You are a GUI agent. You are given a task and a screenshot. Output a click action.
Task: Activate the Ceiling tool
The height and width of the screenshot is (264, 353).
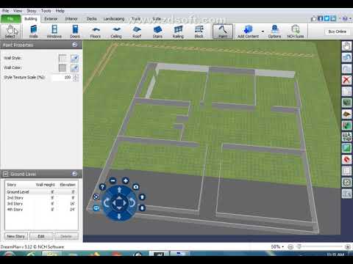point(116,32)
